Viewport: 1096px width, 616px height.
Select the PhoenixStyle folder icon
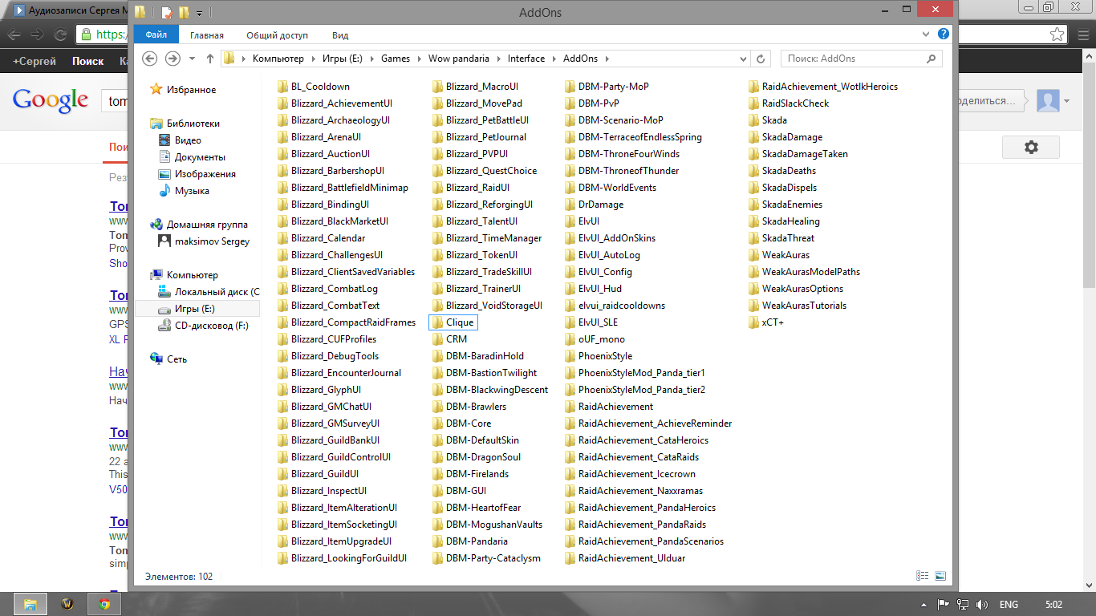click(x=570, y=356)
